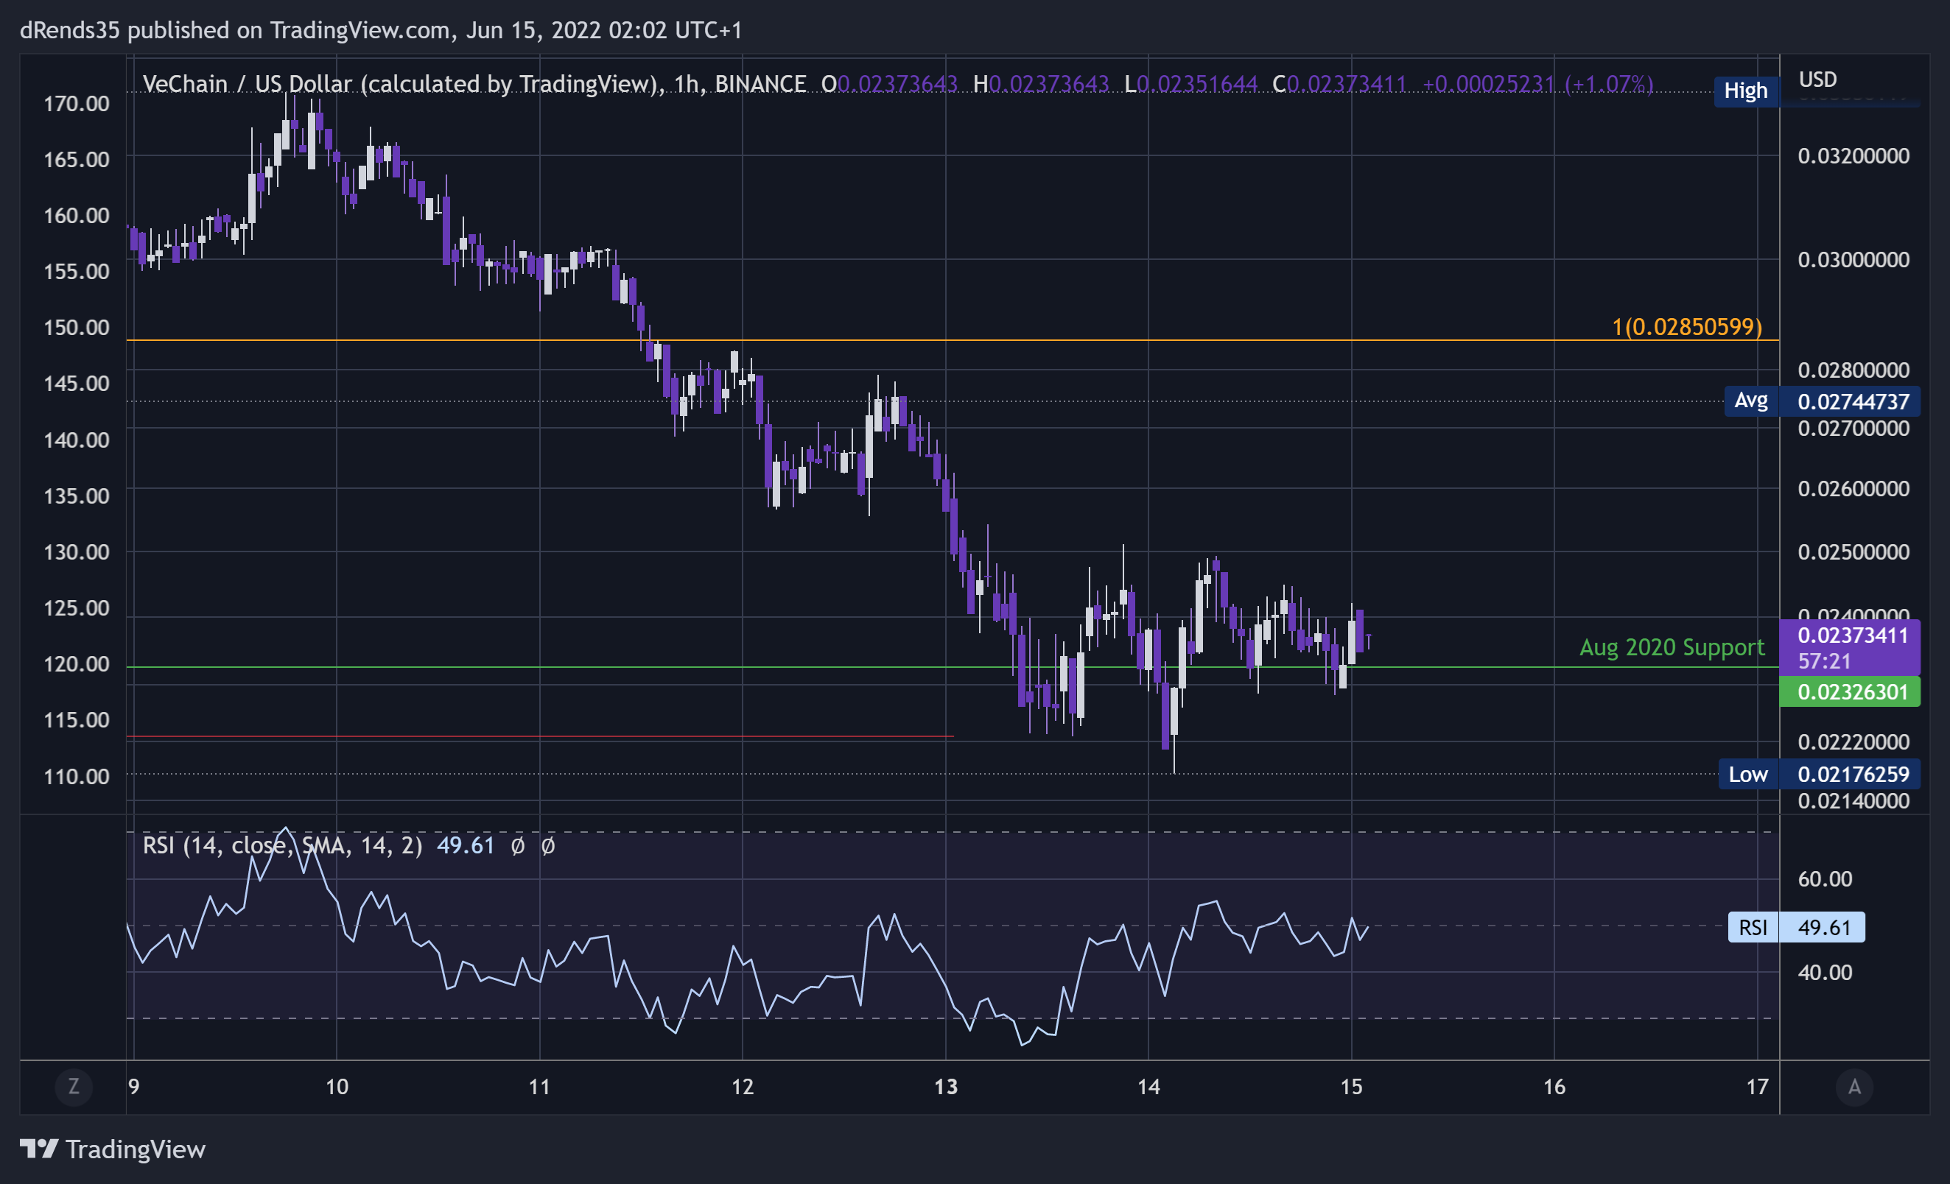Click date 15 on the time axis
The height and width of the screenshot is (1184, 1950).
point(1352,1087)
